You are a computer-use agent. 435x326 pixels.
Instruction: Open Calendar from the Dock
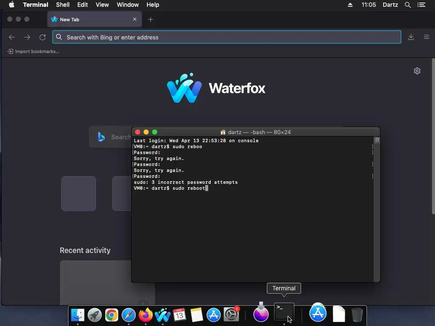(180, 315)
